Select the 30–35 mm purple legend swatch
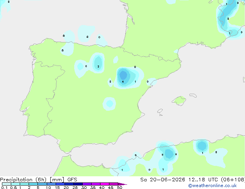The height and width of the screenshot is (189, 245). (87, 184)
